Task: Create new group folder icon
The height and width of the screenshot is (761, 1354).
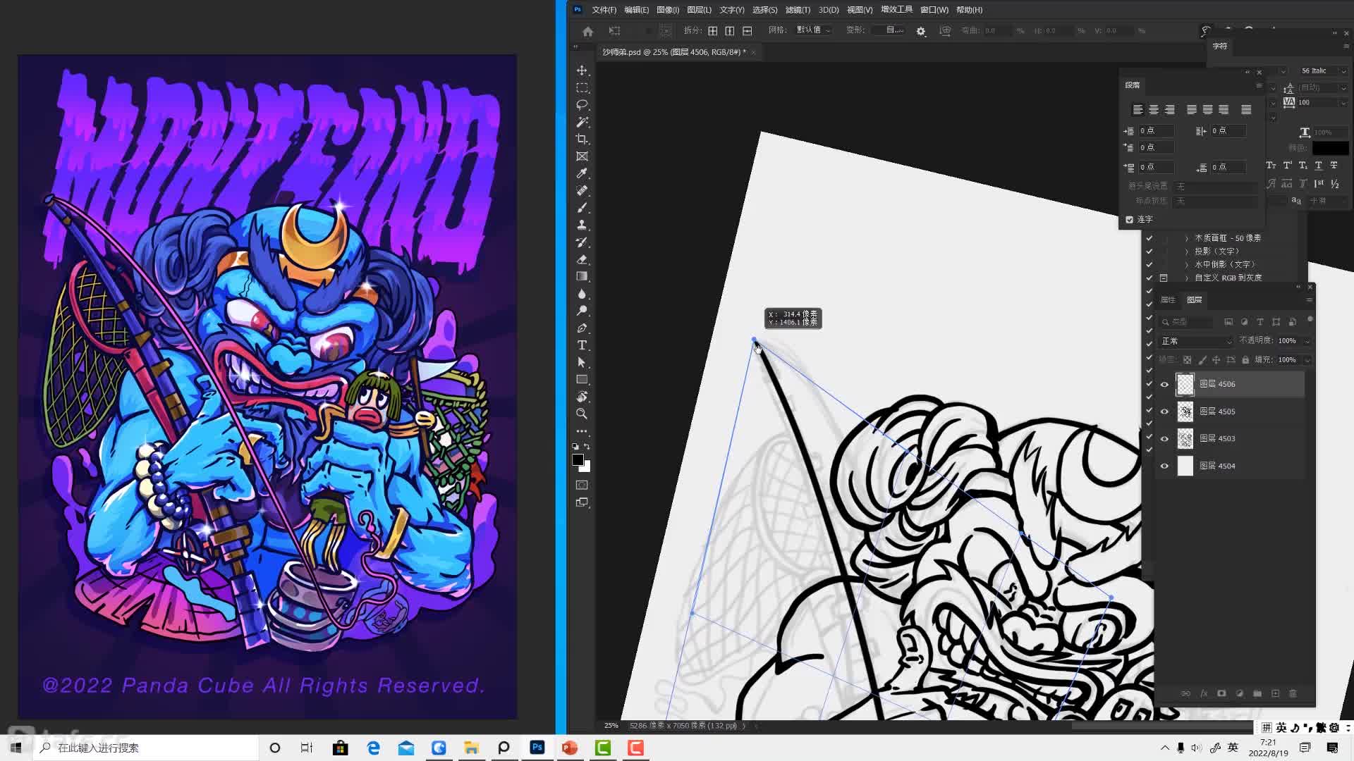Action: click(x=1257, y=693)
